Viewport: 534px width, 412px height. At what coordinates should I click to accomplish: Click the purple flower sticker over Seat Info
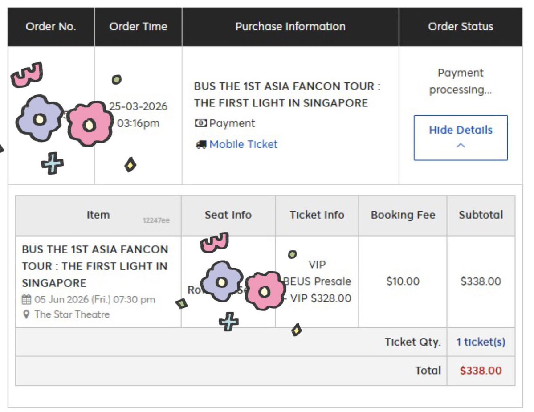point(221,281)
